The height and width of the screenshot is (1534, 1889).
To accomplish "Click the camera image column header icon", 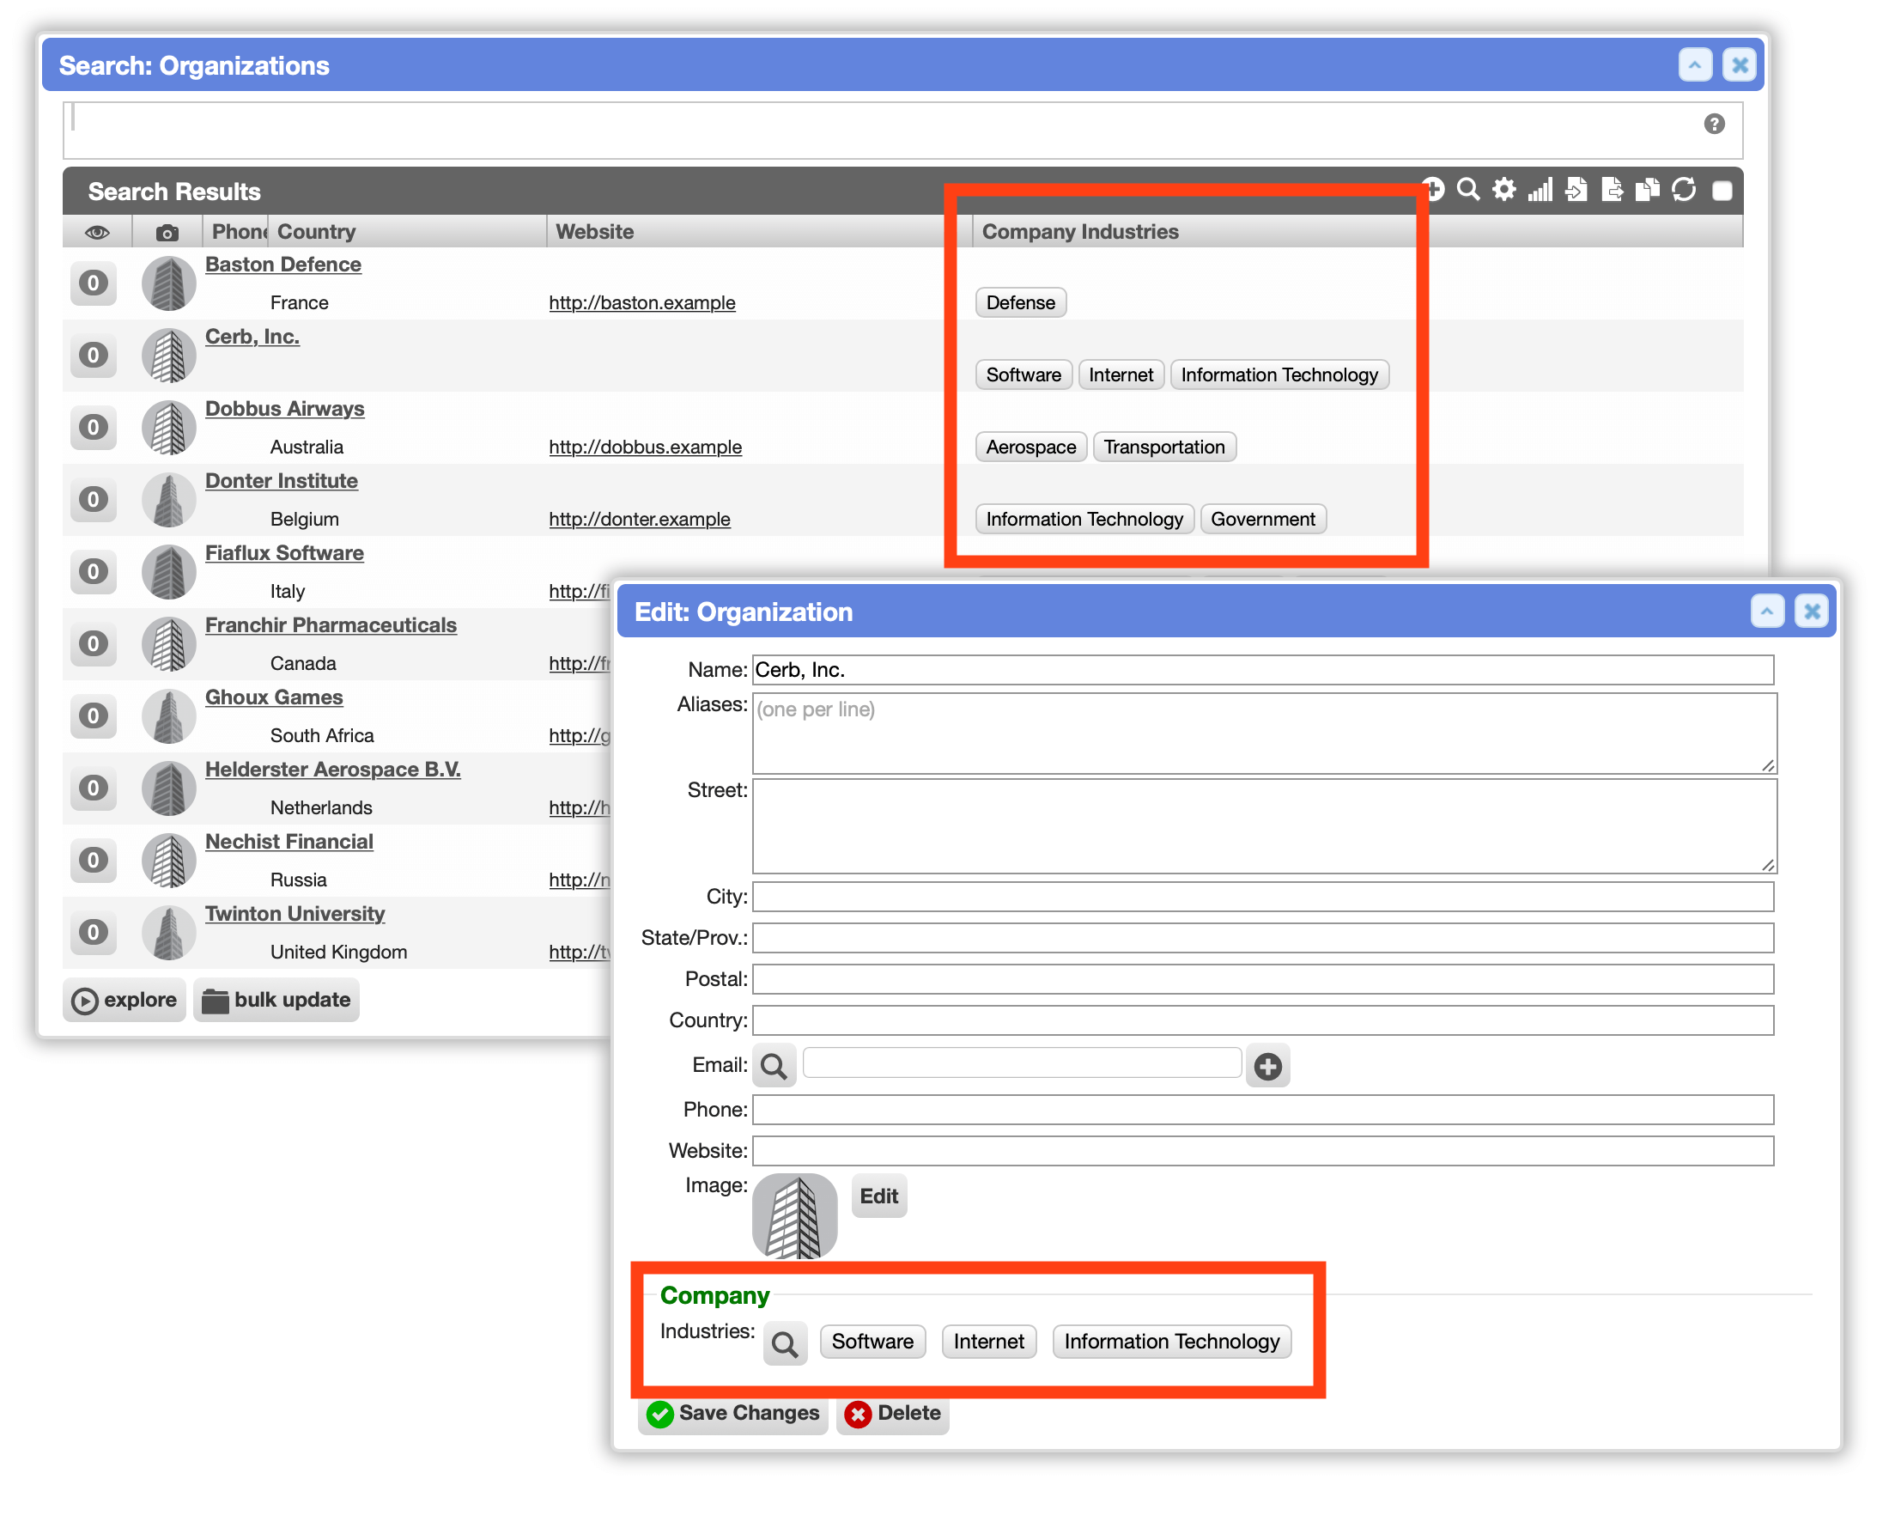I will (167, 233).
